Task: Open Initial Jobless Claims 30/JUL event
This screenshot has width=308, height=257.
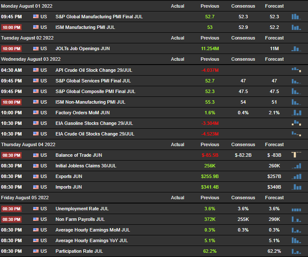Action: point(86,166)
